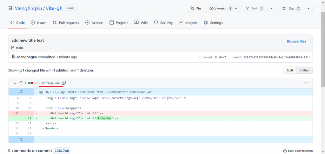Open the MengtingKu owner link
Viewport: 325px width, 154px height.
(28, 9)
